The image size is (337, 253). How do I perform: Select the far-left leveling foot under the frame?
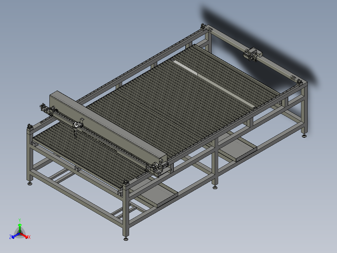[x=30, y=183]
